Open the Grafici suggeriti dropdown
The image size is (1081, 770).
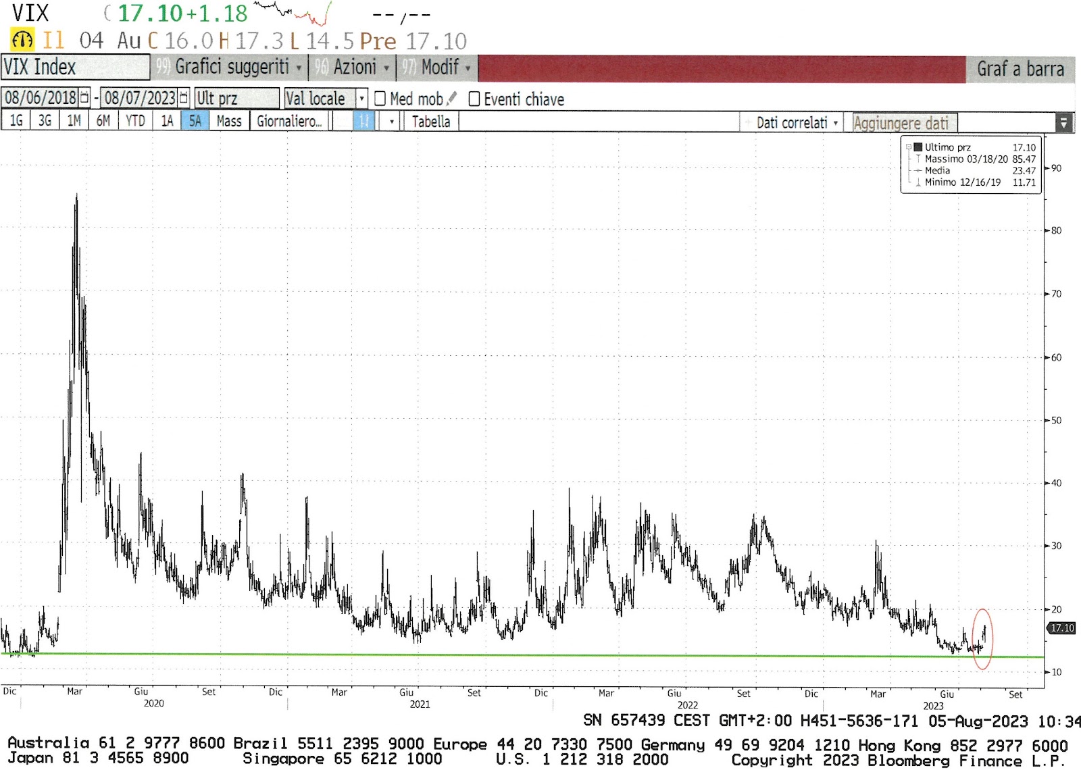pos(228,67)
